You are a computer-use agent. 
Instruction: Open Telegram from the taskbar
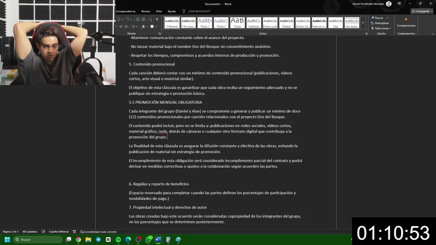pos(98,240)
